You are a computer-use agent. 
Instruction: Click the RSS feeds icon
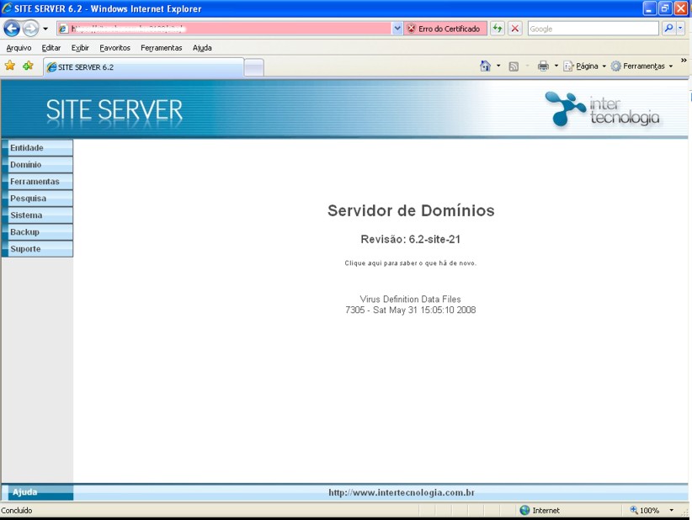(514, 66)
